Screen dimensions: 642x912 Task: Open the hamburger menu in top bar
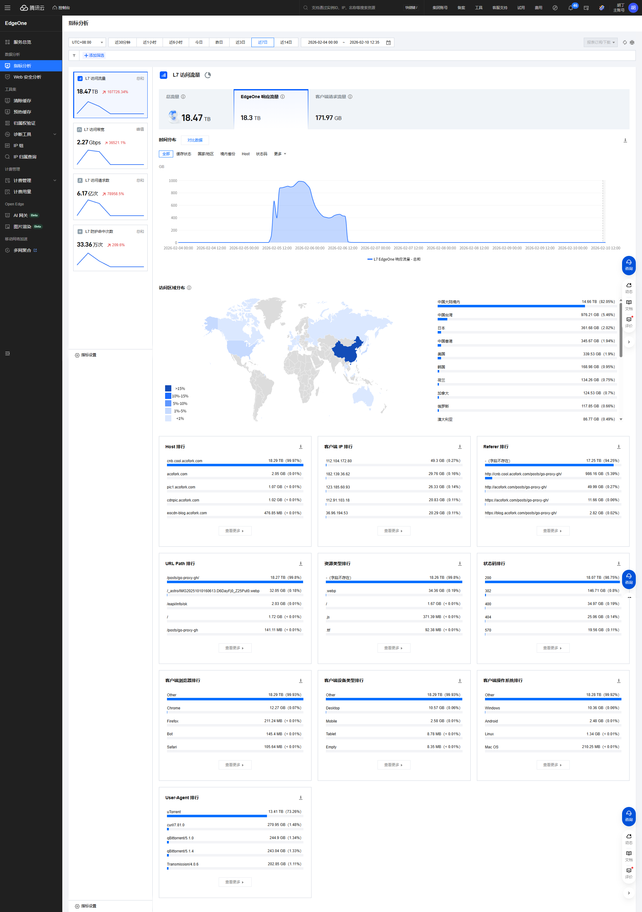click(x=7, y=7)
